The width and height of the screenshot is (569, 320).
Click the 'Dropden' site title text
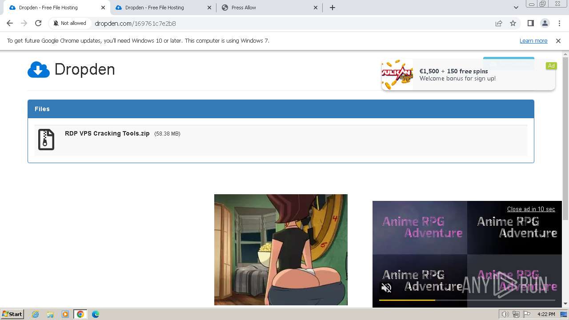84,69
